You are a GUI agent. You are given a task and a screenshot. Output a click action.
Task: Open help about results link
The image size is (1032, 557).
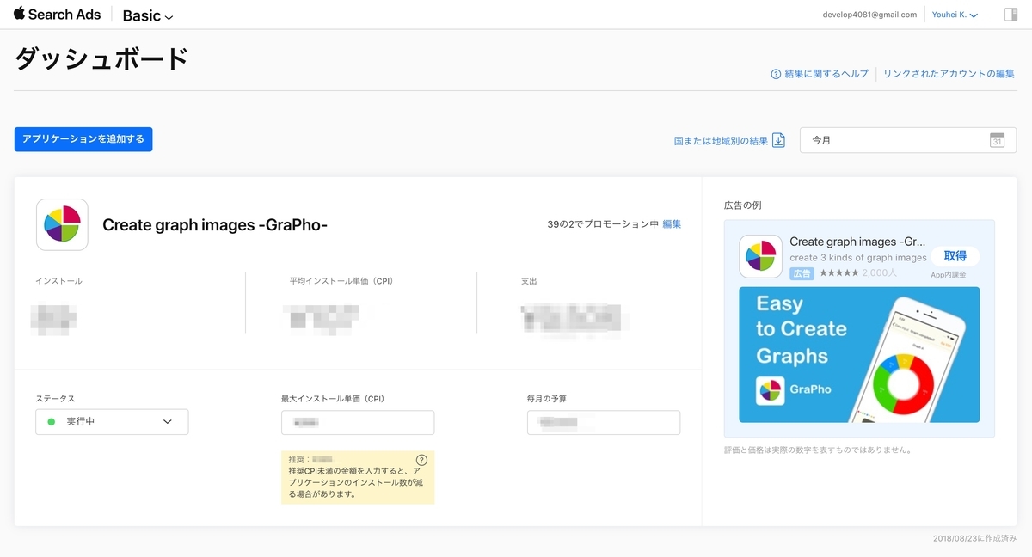coord(826,74)
